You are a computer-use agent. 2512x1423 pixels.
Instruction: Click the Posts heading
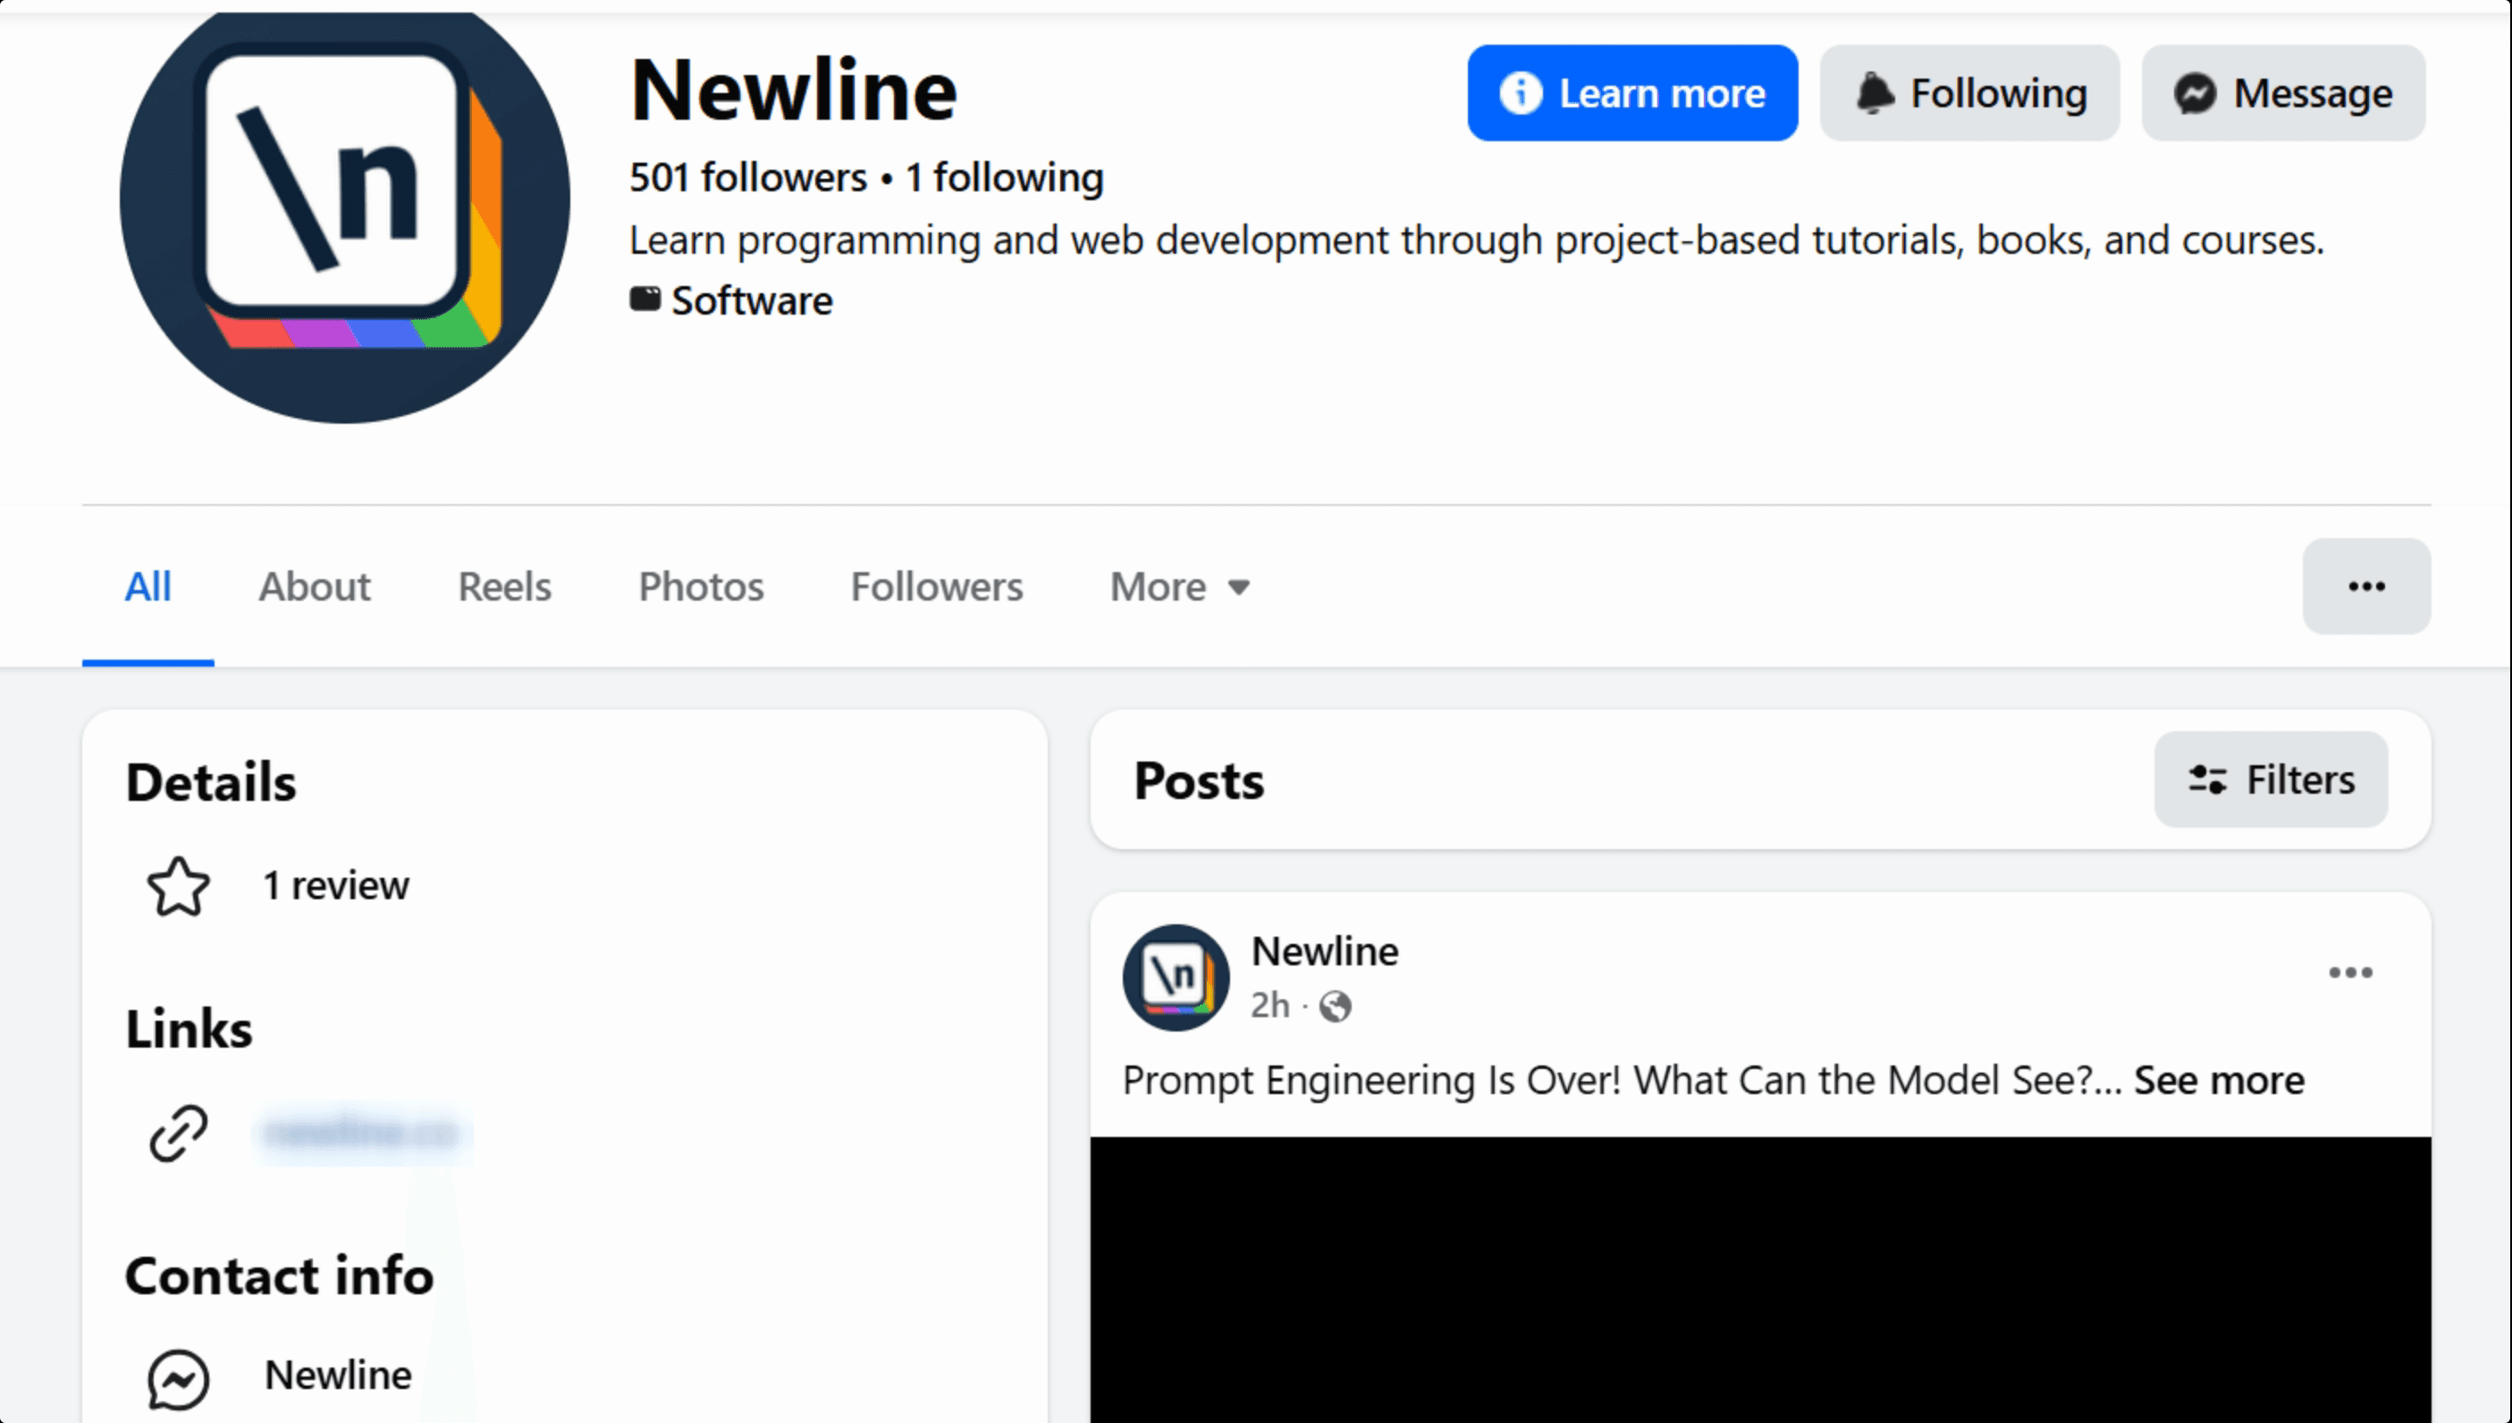pos(1200,781)
